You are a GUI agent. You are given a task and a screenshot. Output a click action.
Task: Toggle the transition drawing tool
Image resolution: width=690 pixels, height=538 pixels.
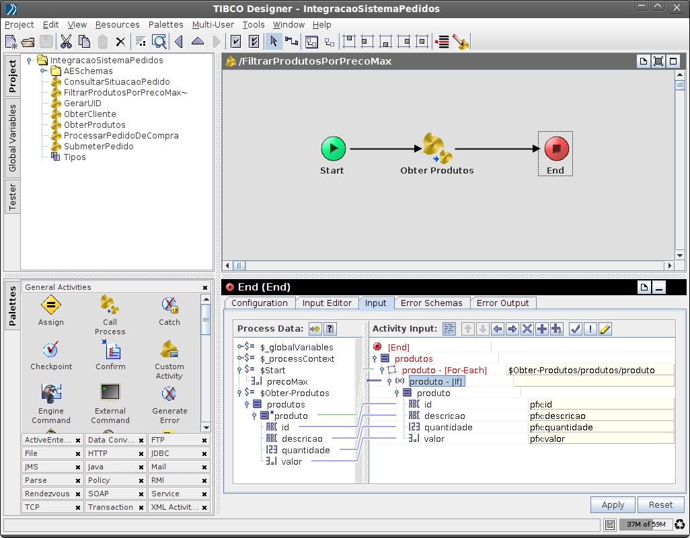(290, 41)
